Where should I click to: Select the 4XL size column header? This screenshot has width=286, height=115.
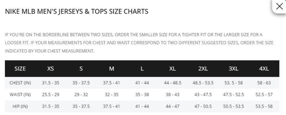(264, 69)
